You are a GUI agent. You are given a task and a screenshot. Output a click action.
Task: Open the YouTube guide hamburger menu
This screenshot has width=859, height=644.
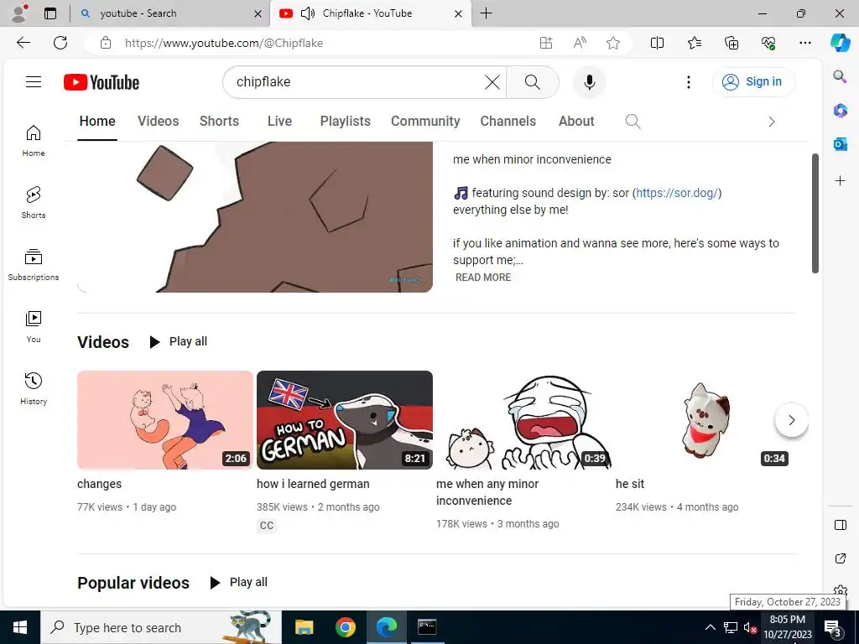[34, 82]
